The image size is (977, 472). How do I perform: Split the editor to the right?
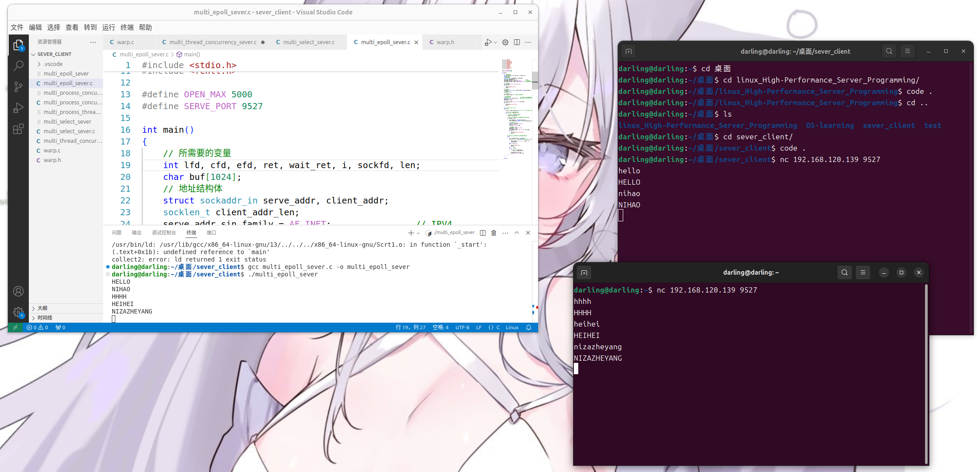(x=517, y=42)
